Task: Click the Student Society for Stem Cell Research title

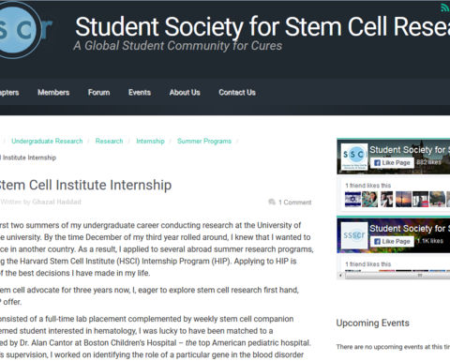Action: 262,26
